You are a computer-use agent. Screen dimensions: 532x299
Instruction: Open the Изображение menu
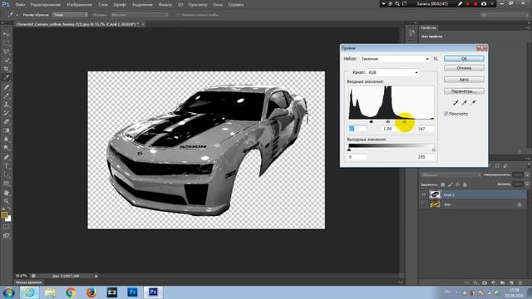coord(80,5)
